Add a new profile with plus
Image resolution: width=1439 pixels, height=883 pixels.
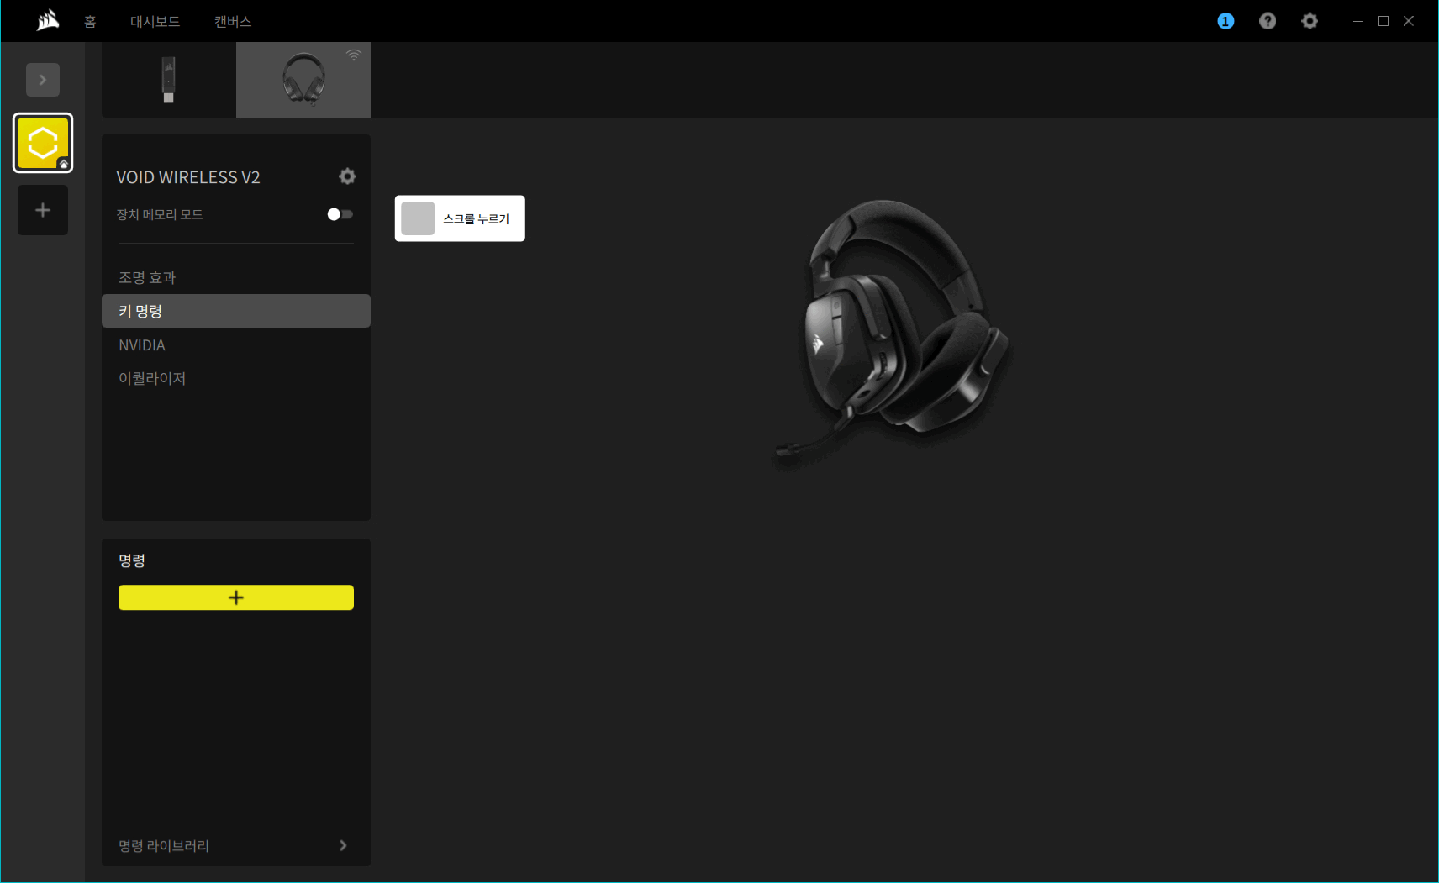(43, 210)
